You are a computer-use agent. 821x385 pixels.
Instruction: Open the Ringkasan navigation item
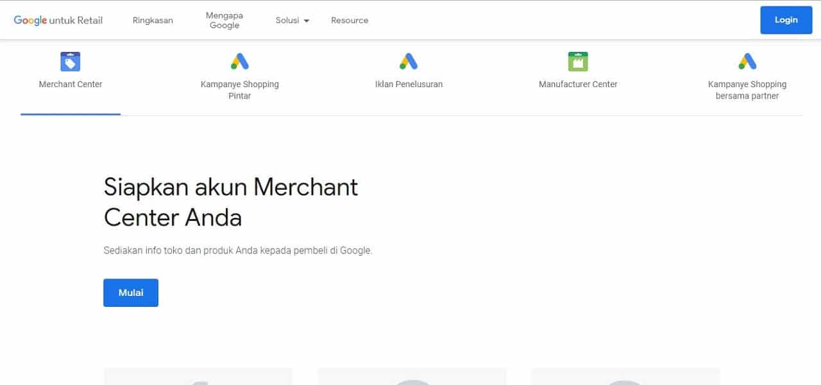pyautogui.click(x=153, y=20)
